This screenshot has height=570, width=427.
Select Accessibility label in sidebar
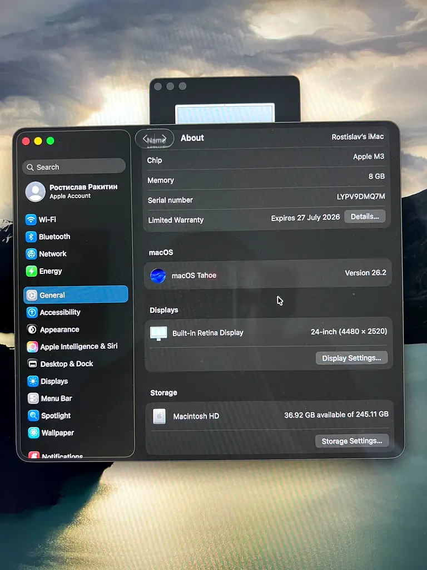(x=60, y=312)
